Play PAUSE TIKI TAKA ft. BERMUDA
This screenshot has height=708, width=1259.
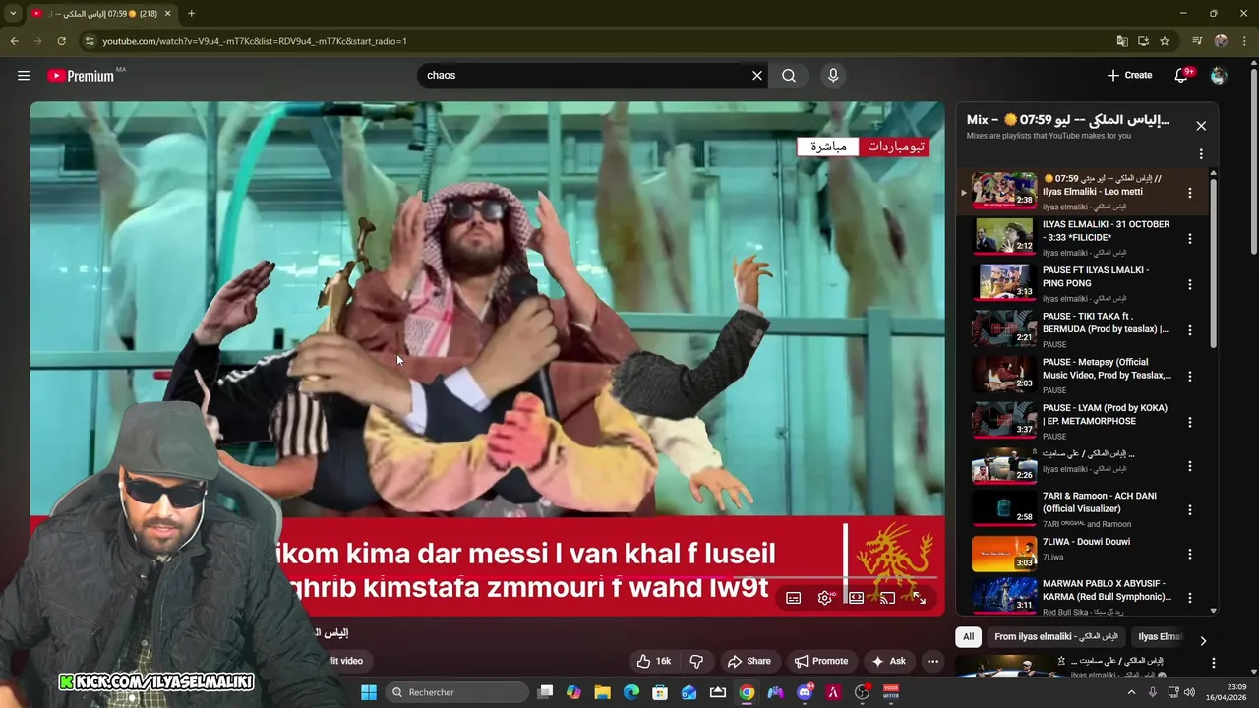point(1004,328)
